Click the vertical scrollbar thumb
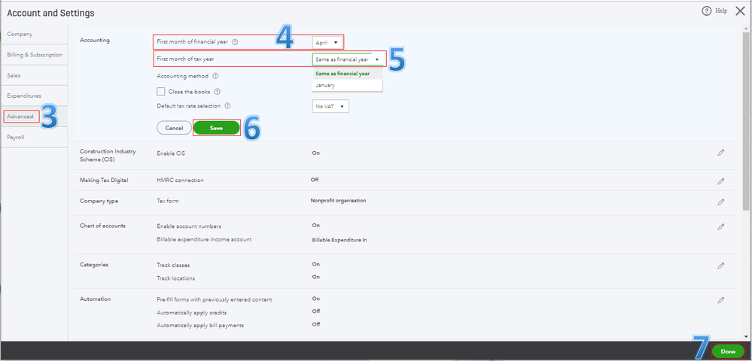The height and width of the screenshot is (361, 752). click(747, 120)
